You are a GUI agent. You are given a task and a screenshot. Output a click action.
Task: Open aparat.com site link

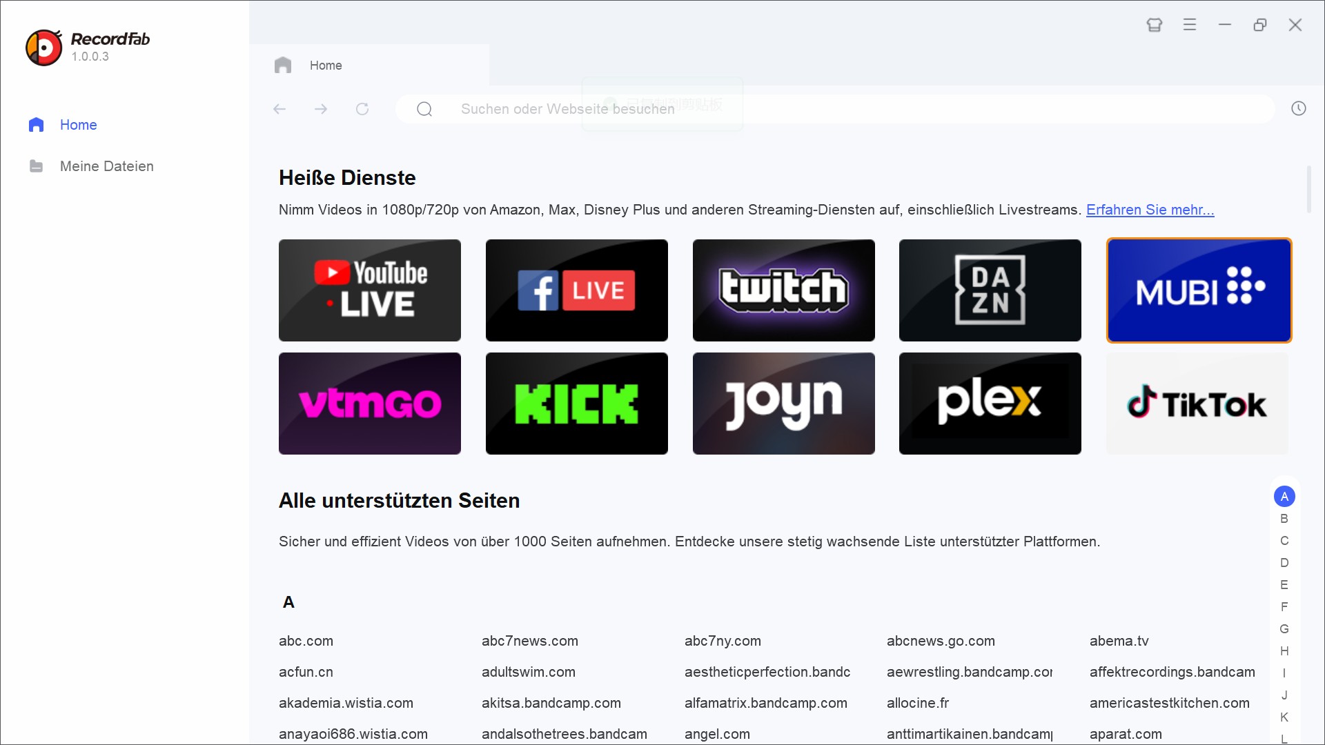click(1126, 734)
